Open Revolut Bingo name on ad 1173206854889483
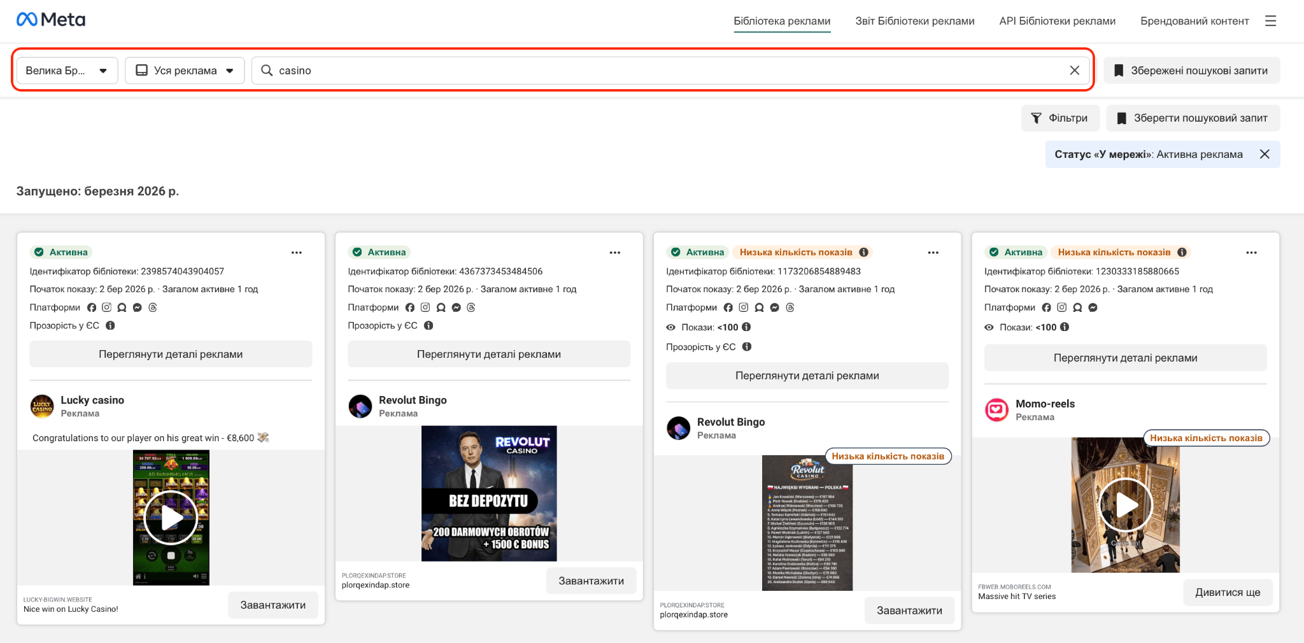 731,422
